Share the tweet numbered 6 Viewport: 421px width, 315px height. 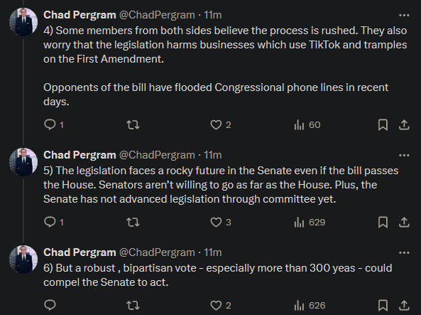point(404,305)
